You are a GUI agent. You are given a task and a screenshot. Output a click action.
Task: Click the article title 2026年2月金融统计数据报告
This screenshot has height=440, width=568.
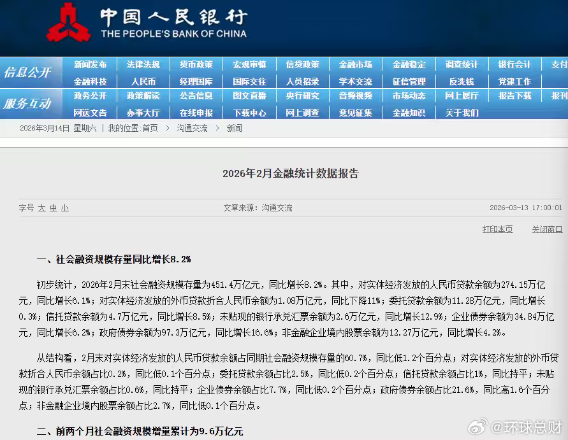(291, 174)
